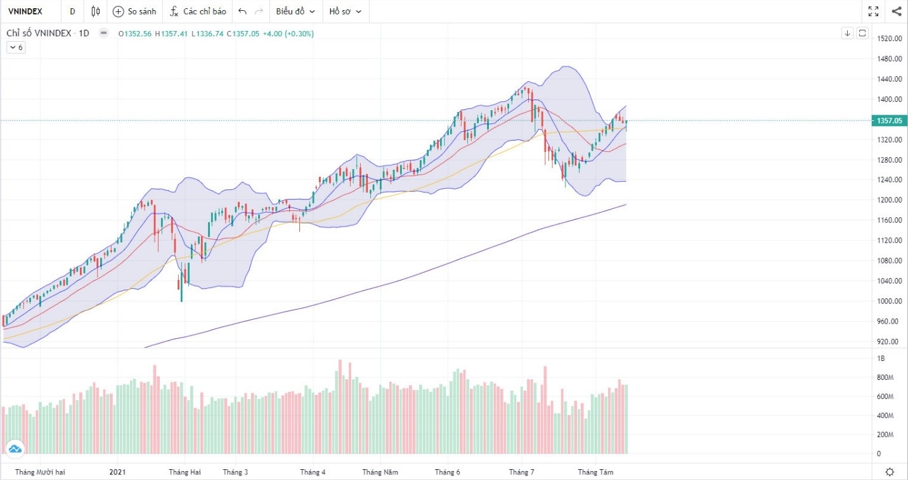908x480 pixels.
Task: Toggle the maximize pane square button
Action: [x=862, y=34]
